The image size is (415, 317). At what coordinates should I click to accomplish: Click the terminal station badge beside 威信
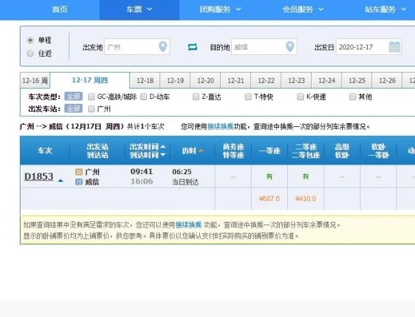pos(79,182)
